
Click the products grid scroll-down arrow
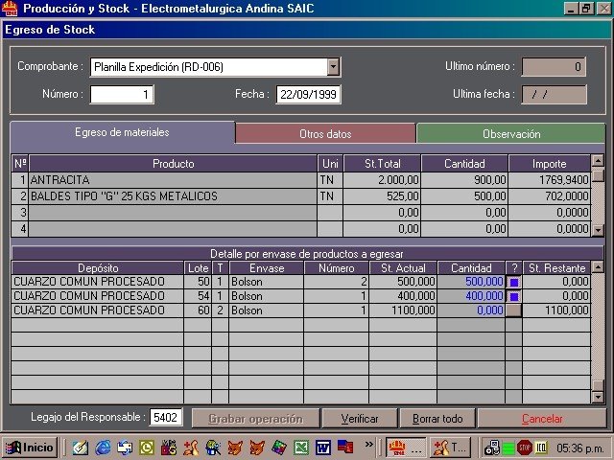598,230
